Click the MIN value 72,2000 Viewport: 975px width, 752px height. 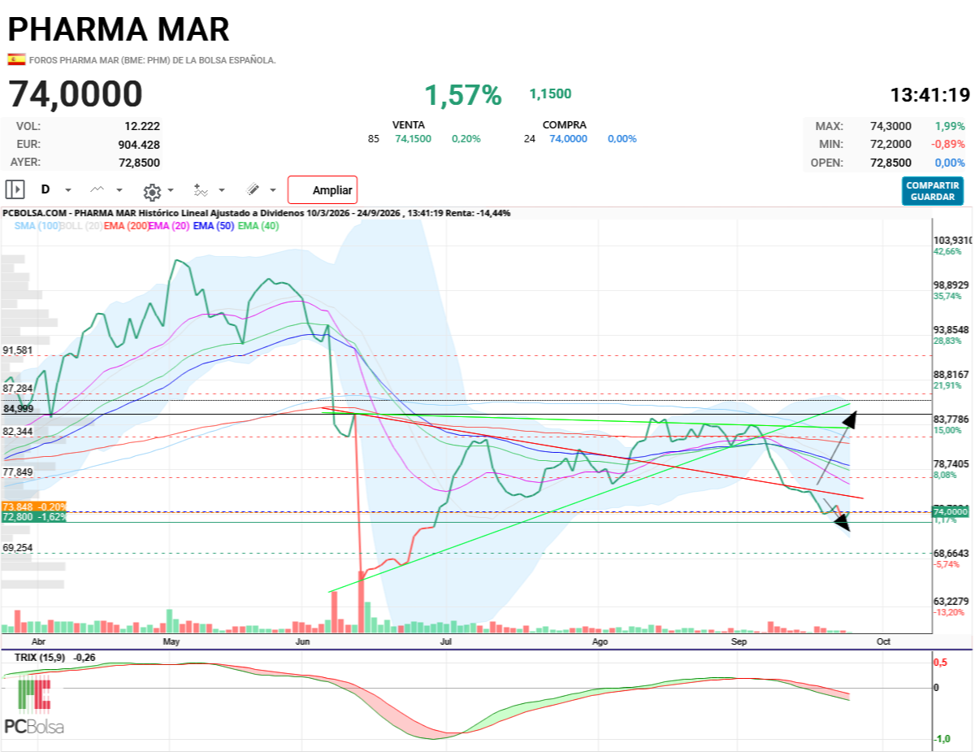890,144
